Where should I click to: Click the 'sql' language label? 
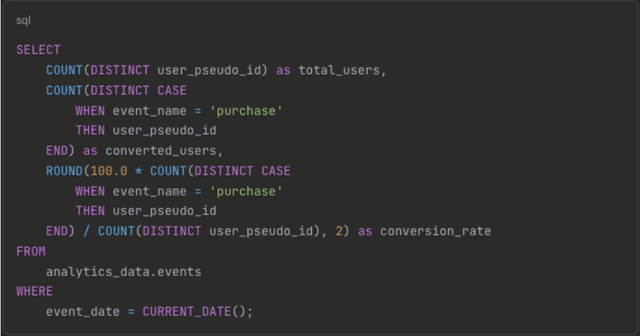24,20
